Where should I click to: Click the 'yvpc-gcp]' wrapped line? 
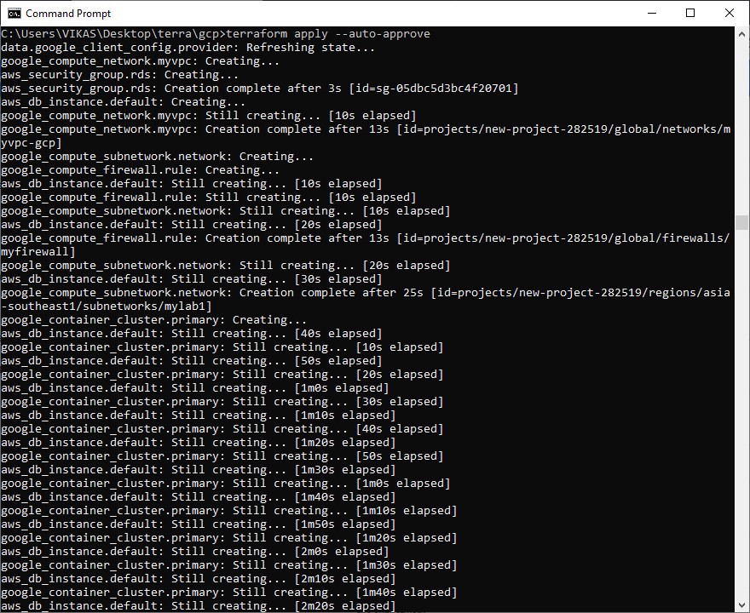pyautogui.click(x=31, y=143)
